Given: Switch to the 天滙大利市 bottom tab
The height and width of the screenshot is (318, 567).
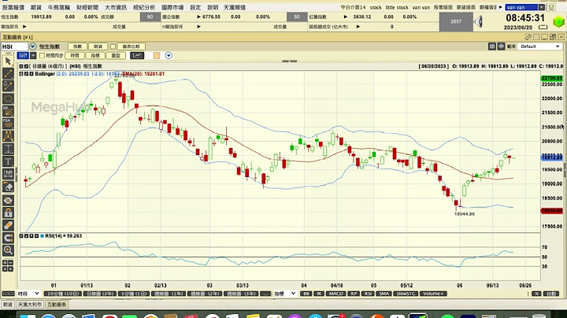Looking at the screenshot, I should [x=30, y=305].
